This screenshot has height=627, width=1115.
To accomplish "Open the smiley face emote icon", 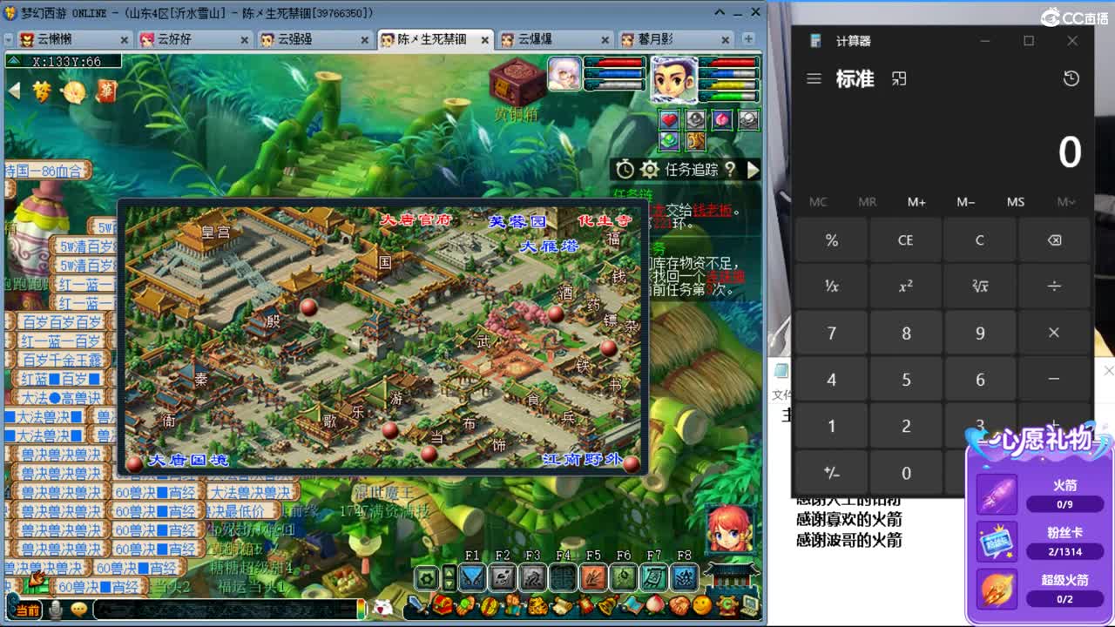I will pyautogui.click(x=703, y=604).
